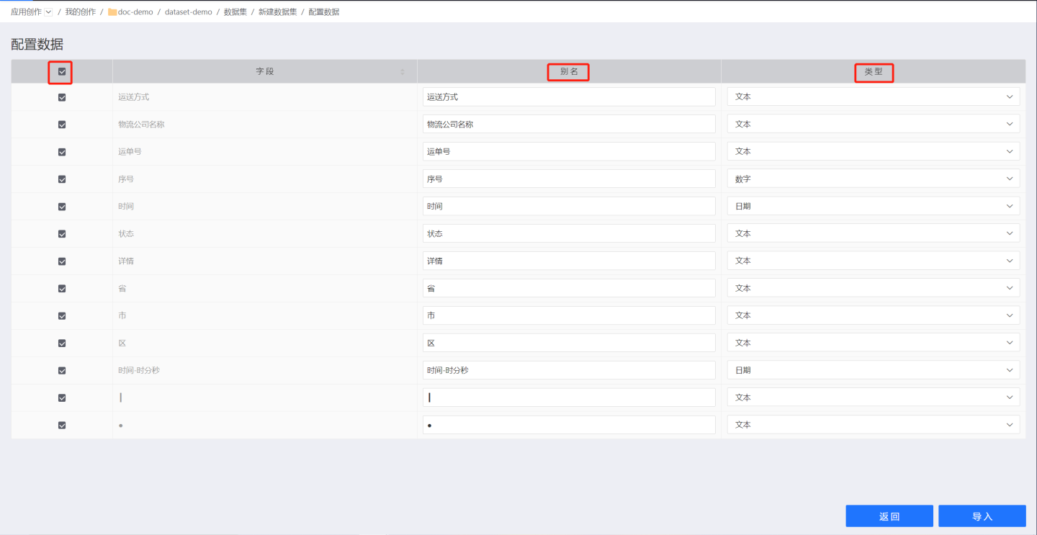Click the sort icon in 字段 column header

coord(403,72)
